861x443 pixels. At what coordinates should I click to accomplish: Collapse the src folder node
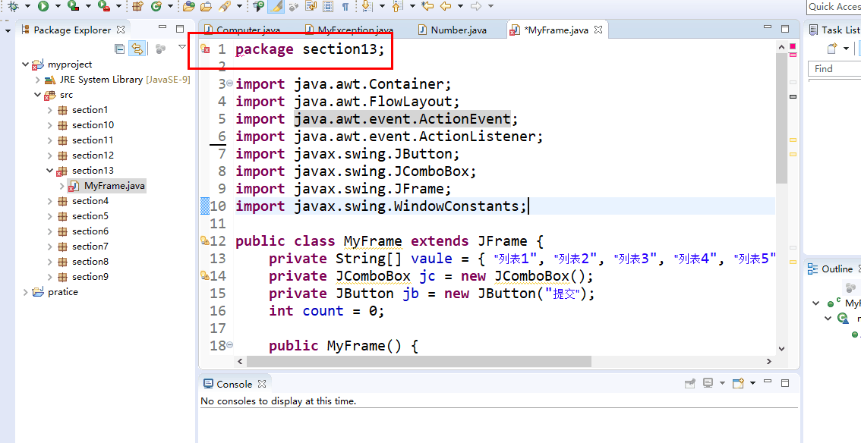pyautogui.click(x=37, y=95)
